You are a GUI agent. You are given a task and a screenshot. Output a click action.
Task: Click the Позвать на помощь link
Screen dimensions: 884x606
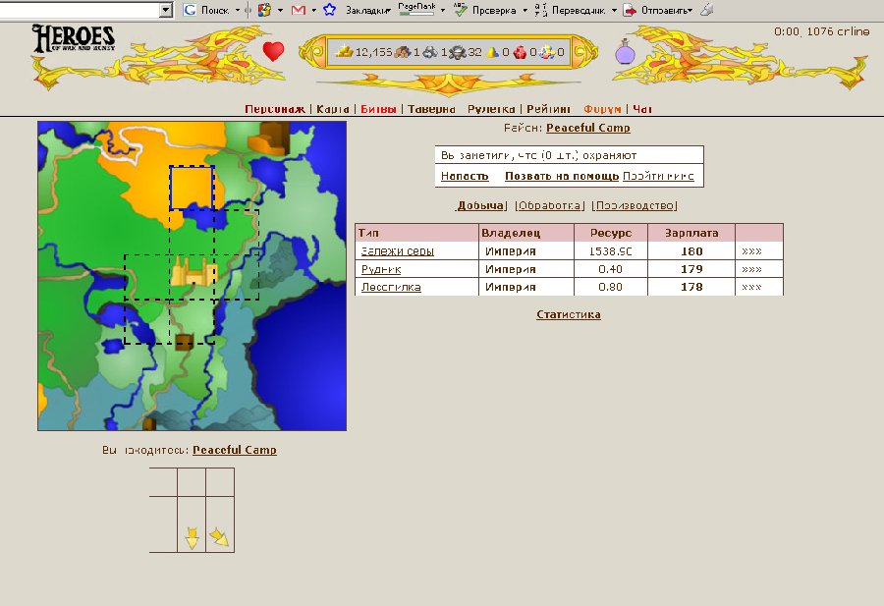click(562, 176)
